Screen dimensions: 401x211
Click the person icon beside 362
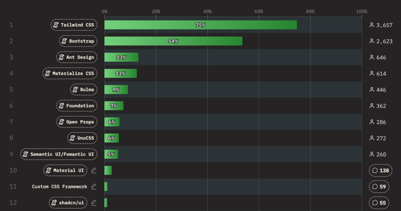(372, 105)
